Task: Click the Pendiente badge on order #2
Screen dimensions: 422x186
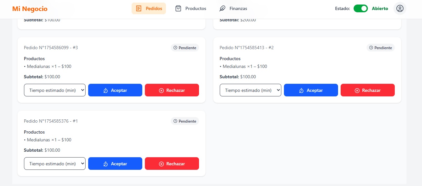Action: (x=381, y=48)
